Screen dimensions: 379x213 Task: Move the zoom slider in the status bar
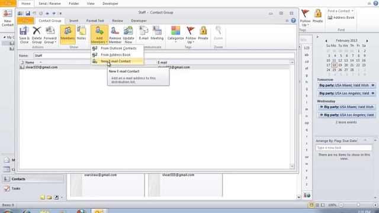(358, 205)
